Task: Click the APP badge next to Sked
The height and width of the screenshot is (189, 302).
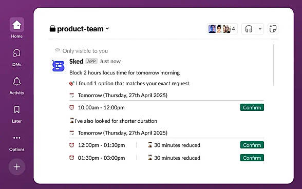Action: (91, 61)
